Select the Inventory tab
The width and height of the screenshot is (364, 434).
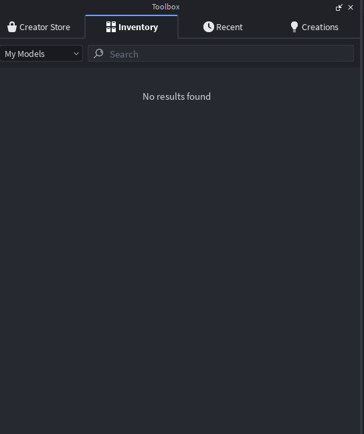tap(132, 27)
